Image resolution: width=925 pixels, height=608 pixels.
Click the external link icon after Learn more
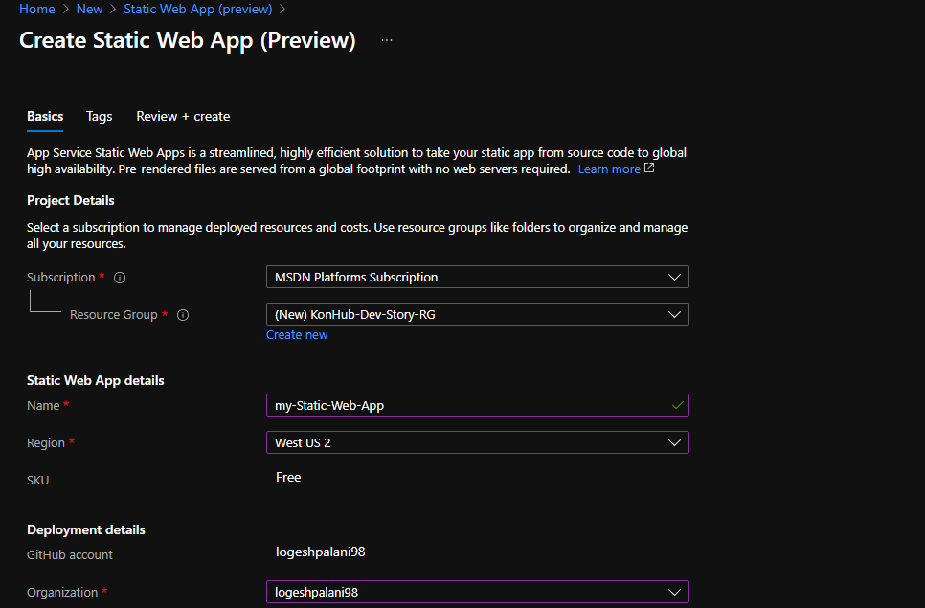pyautogui.click(x=650, y=169)
